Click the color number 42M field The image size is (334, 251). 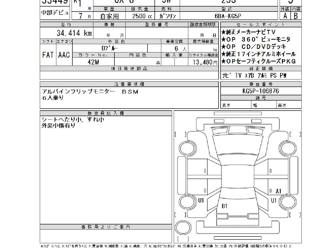point(93,62)
